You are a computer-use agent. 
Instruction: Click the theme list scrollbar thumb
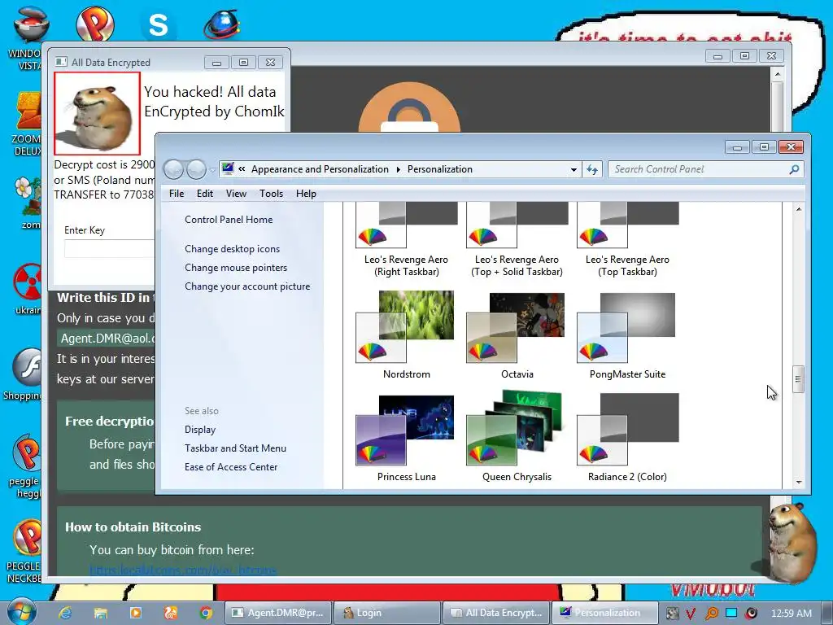[x=799, y=379]
